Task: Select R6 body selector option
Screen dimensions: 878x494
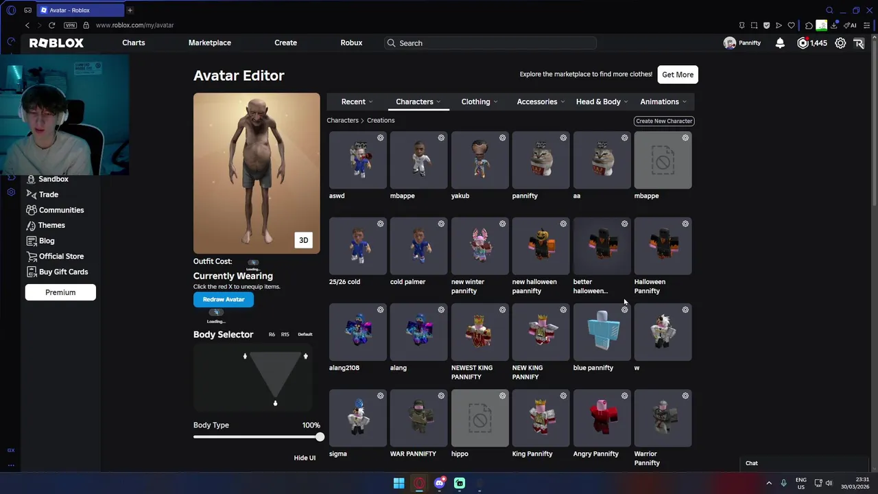Action: (272, 335)
